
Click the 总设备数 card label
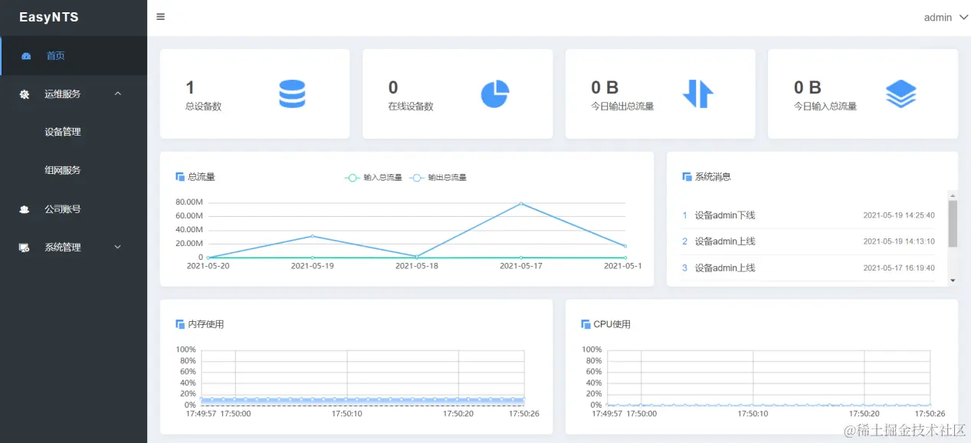point(204,107)
